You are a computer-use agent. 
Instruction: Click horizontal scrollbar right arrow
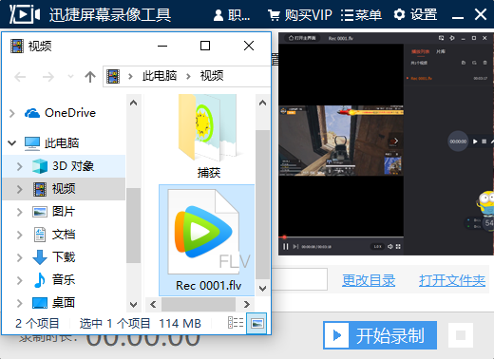pos(246,305)
